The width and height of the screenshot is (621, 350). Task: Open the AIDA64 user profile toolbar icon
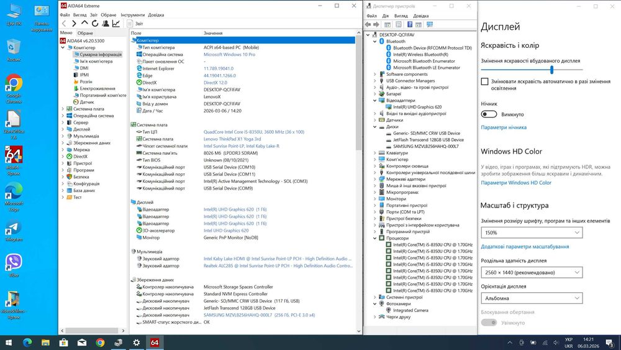click(106, 24)
